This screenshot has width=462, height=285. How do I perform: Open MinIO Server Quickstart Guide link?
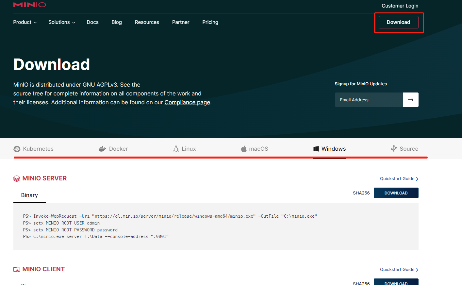399,179
